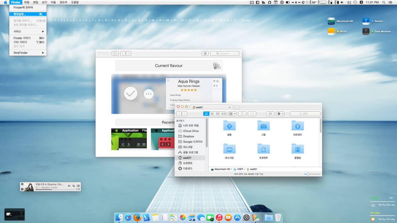
Task: Expand the XtraFinder submenu
Action: coord(28,53)
